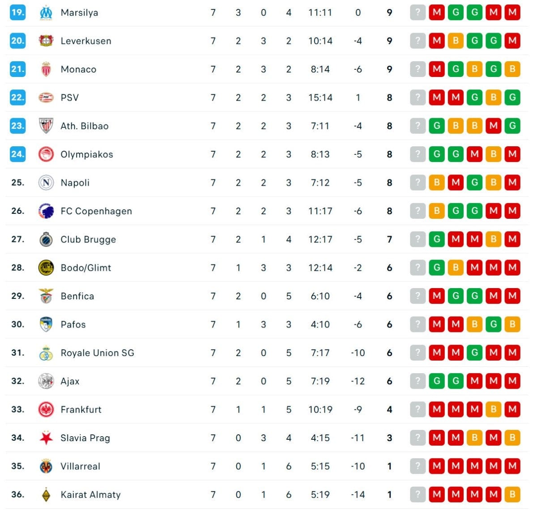The width and height of the screenshot is (537, 510).
Task: Click Kairat Almaty's orange B form badge
Action: click(x=512, y=494)
